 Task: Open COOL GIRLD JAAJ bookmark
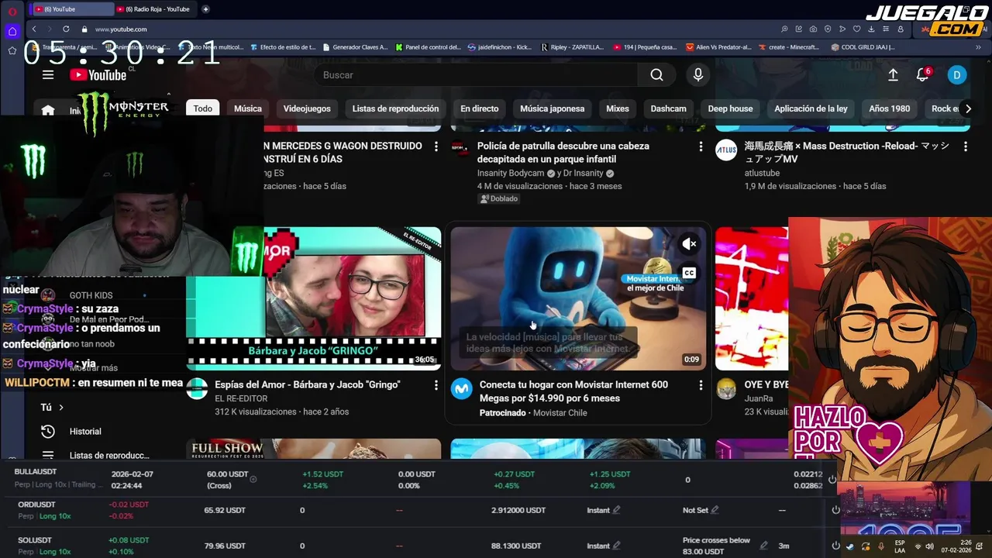pos(863,46)
